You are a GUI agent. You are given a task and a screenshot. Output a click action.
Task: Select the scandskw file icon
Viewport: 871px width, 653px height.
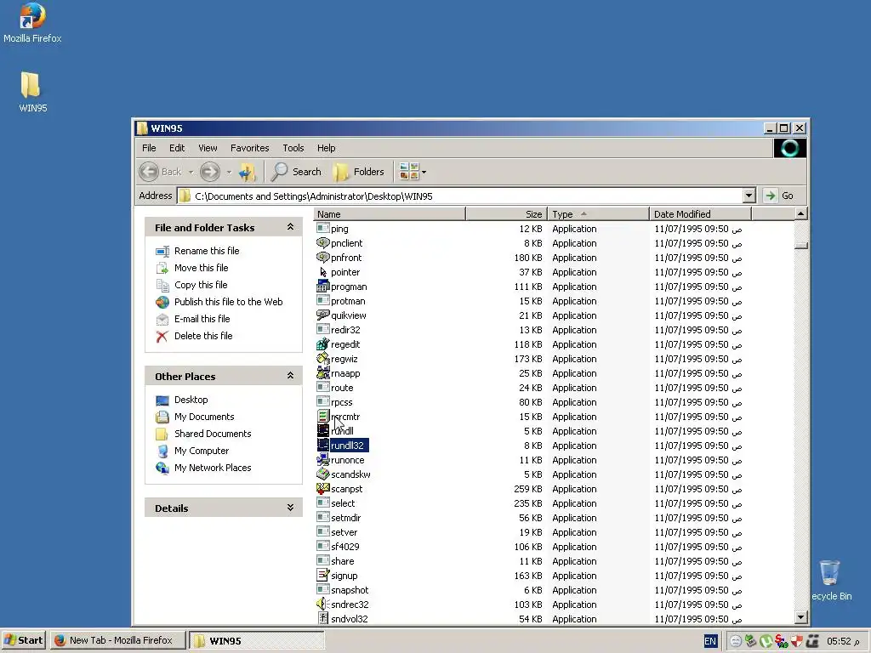pos(322,474)
